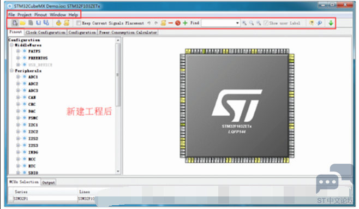Select the RCC peripheral item

point(32,159)
